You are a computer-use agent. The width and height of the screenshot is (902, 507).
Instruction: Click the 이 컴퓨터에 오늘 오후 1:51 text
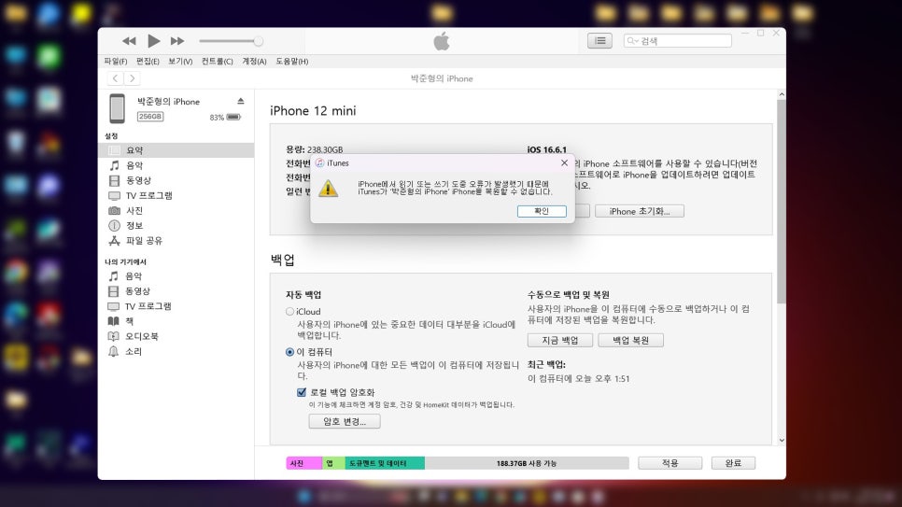click(579, 379)
